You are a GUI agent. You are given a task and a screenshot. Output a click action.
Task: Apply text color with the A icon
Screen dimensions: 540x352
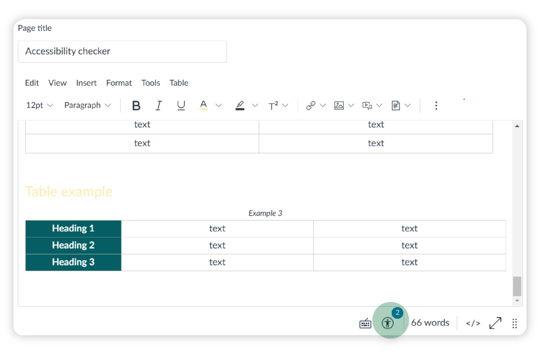coord(203,105)
